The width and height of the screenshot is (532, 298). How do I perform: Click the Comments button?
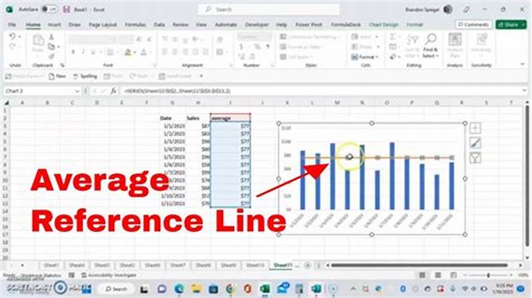click(473, 25)
